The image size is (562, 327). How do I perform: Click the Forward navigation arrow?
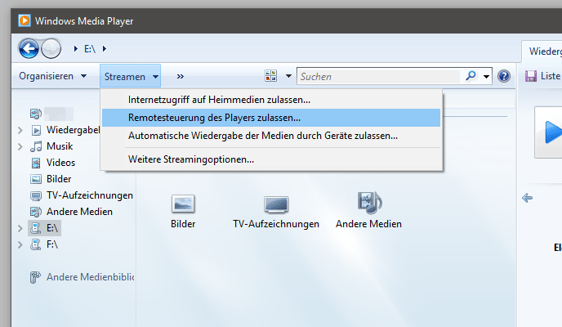click(51, 49)
